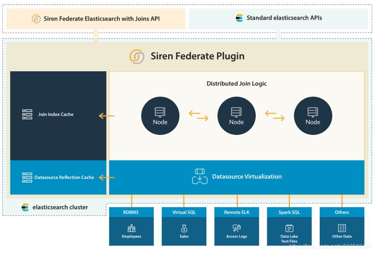Click the Datasource Reflection Cache label
The width and height of the screenshot is (375, 253).
[x=64, y=177]
